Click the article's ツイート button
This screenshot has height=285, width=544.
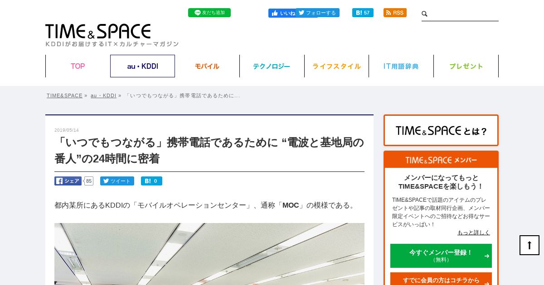tap(117, 181)
